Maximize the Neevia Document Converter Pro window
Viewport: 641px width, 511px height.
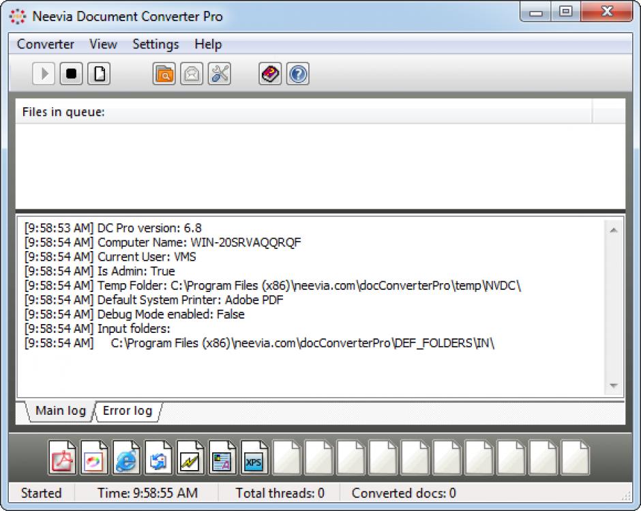566,12
